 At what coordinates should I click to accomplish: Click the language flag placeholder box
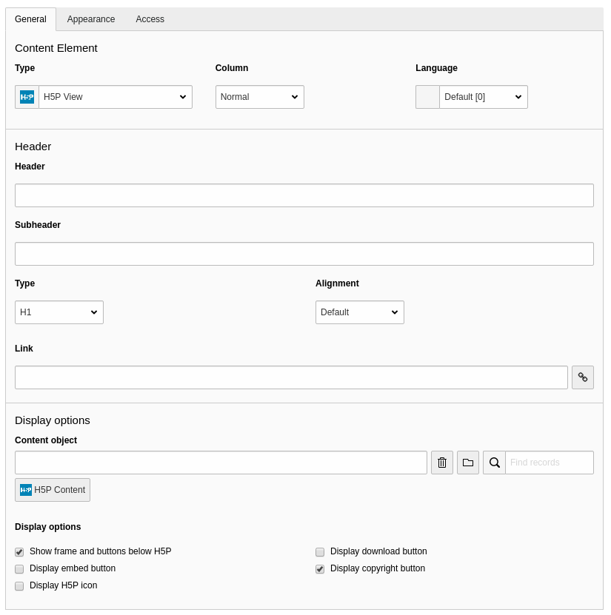pos(427,97)
